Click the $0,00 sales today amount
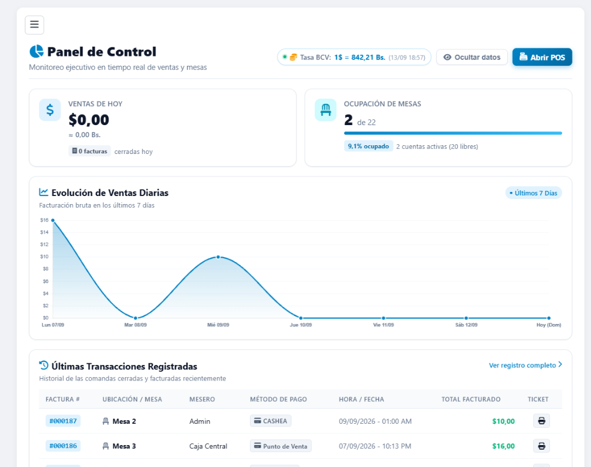The width and height of the screenshot is (591, 467). coord(89,120)
